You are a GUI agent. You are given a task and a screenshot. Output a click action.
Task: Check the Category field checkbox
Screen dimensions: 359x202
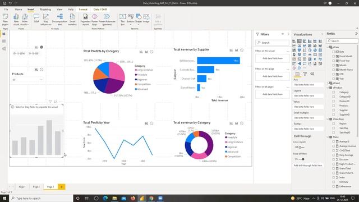pyautogui.click(x=334, y=92)
